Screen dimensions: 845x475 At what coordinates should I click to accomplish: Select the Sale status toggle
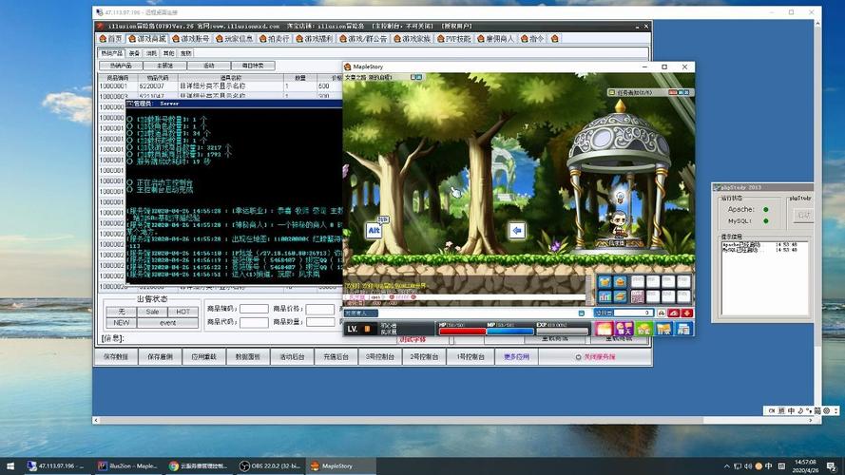[152, 312]
